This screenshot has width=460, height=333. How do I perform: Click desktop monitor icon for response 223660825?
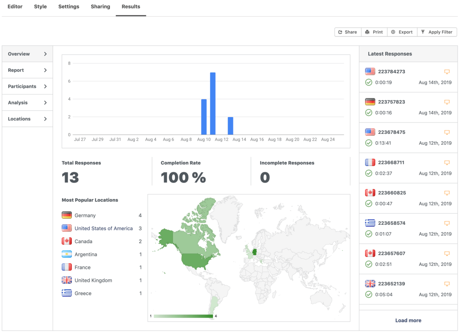(x=447, y=193)
